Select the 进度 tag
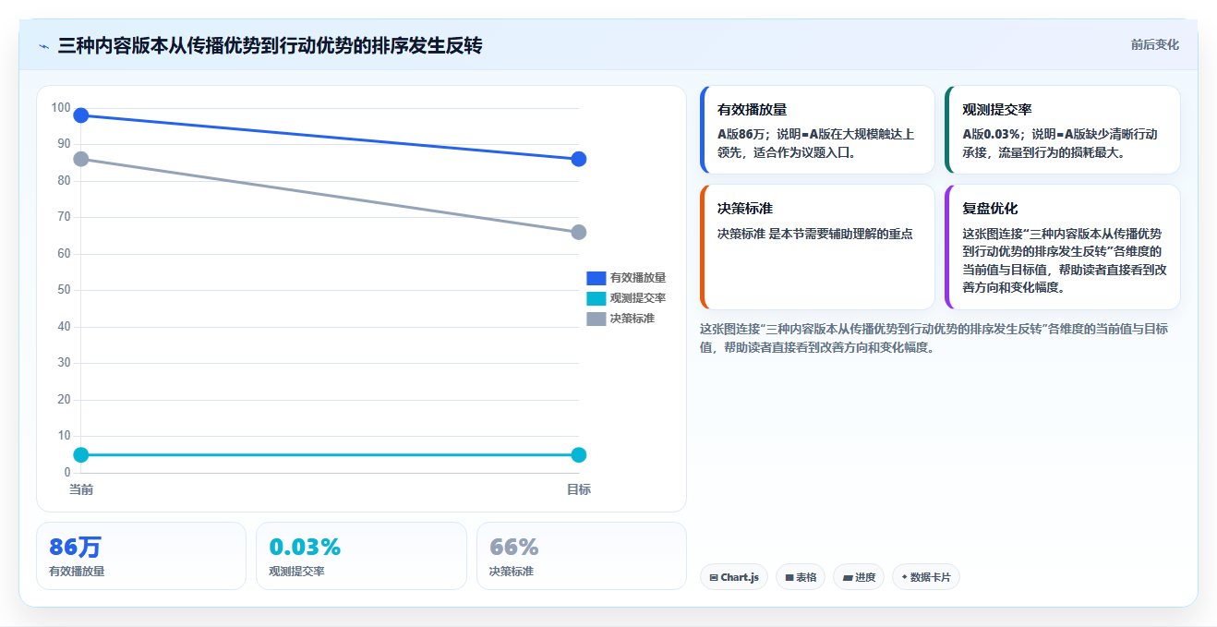The width and height of the screenshot is (1217, 627). pos(859,577)
